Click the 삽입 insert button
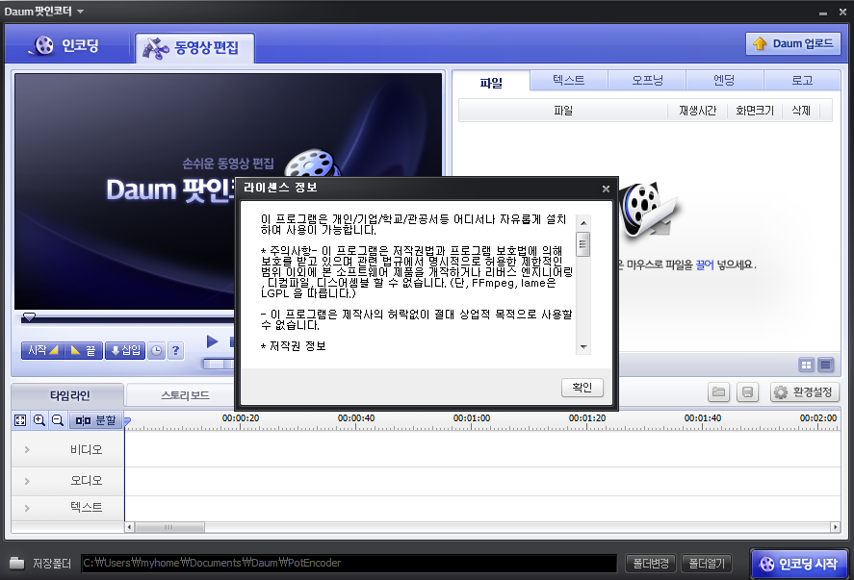 (x=125, y=350)
